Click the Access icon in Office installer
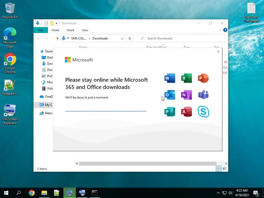264x198 pixels. pyautogui.click(x=187, y=112)
